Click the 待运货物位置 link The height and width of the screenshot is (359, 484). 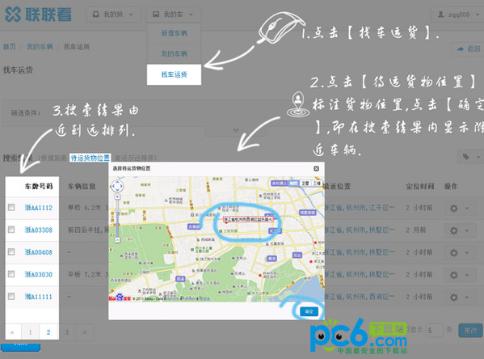click(x=90, y=158)
